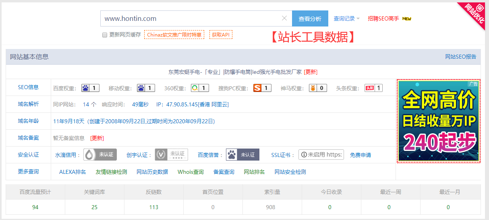Image resolution: width=489 pixels, height=220 pixels.
Task: Open the Whois查询 link
Action: pos(191,172)
